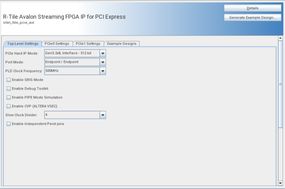Click Generate Example Design button
285x189 pixels.
252,18
